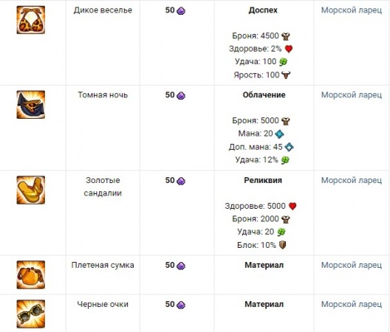The width and height of the screenshot is (390, 332).
Task: Click the blue mana icon next to Мана: 20
Action: pos(279,134)
